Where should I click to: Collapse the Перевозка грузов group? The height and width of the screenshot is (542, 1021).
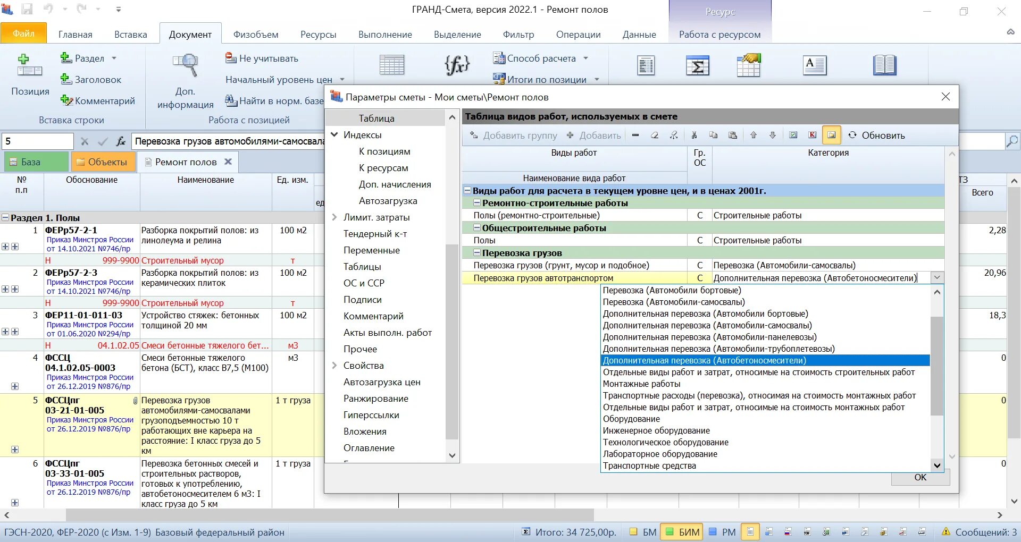[477, 253]
